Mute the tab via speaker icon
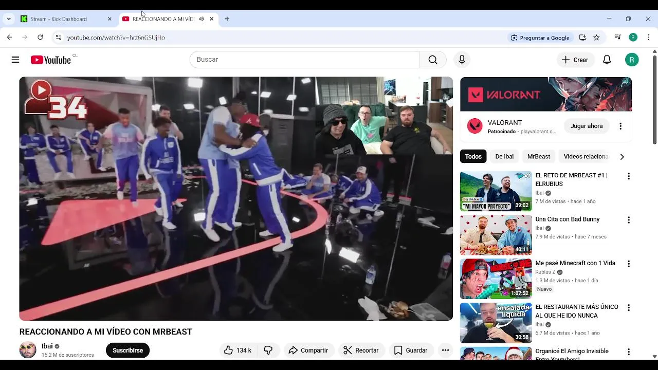Image resolution: width=658 pixels, height=370 pixels. click(201, 19)
